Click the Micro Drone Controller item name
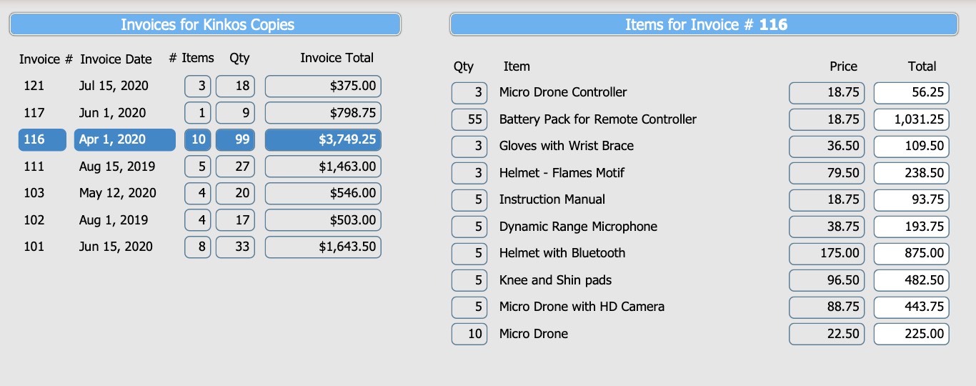 [563, 92]
